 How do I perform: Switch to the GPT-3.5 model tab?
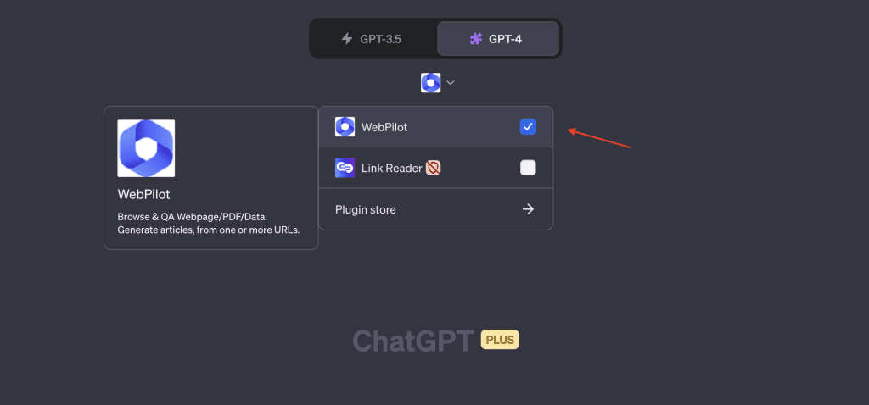click(x=374, y=39)
